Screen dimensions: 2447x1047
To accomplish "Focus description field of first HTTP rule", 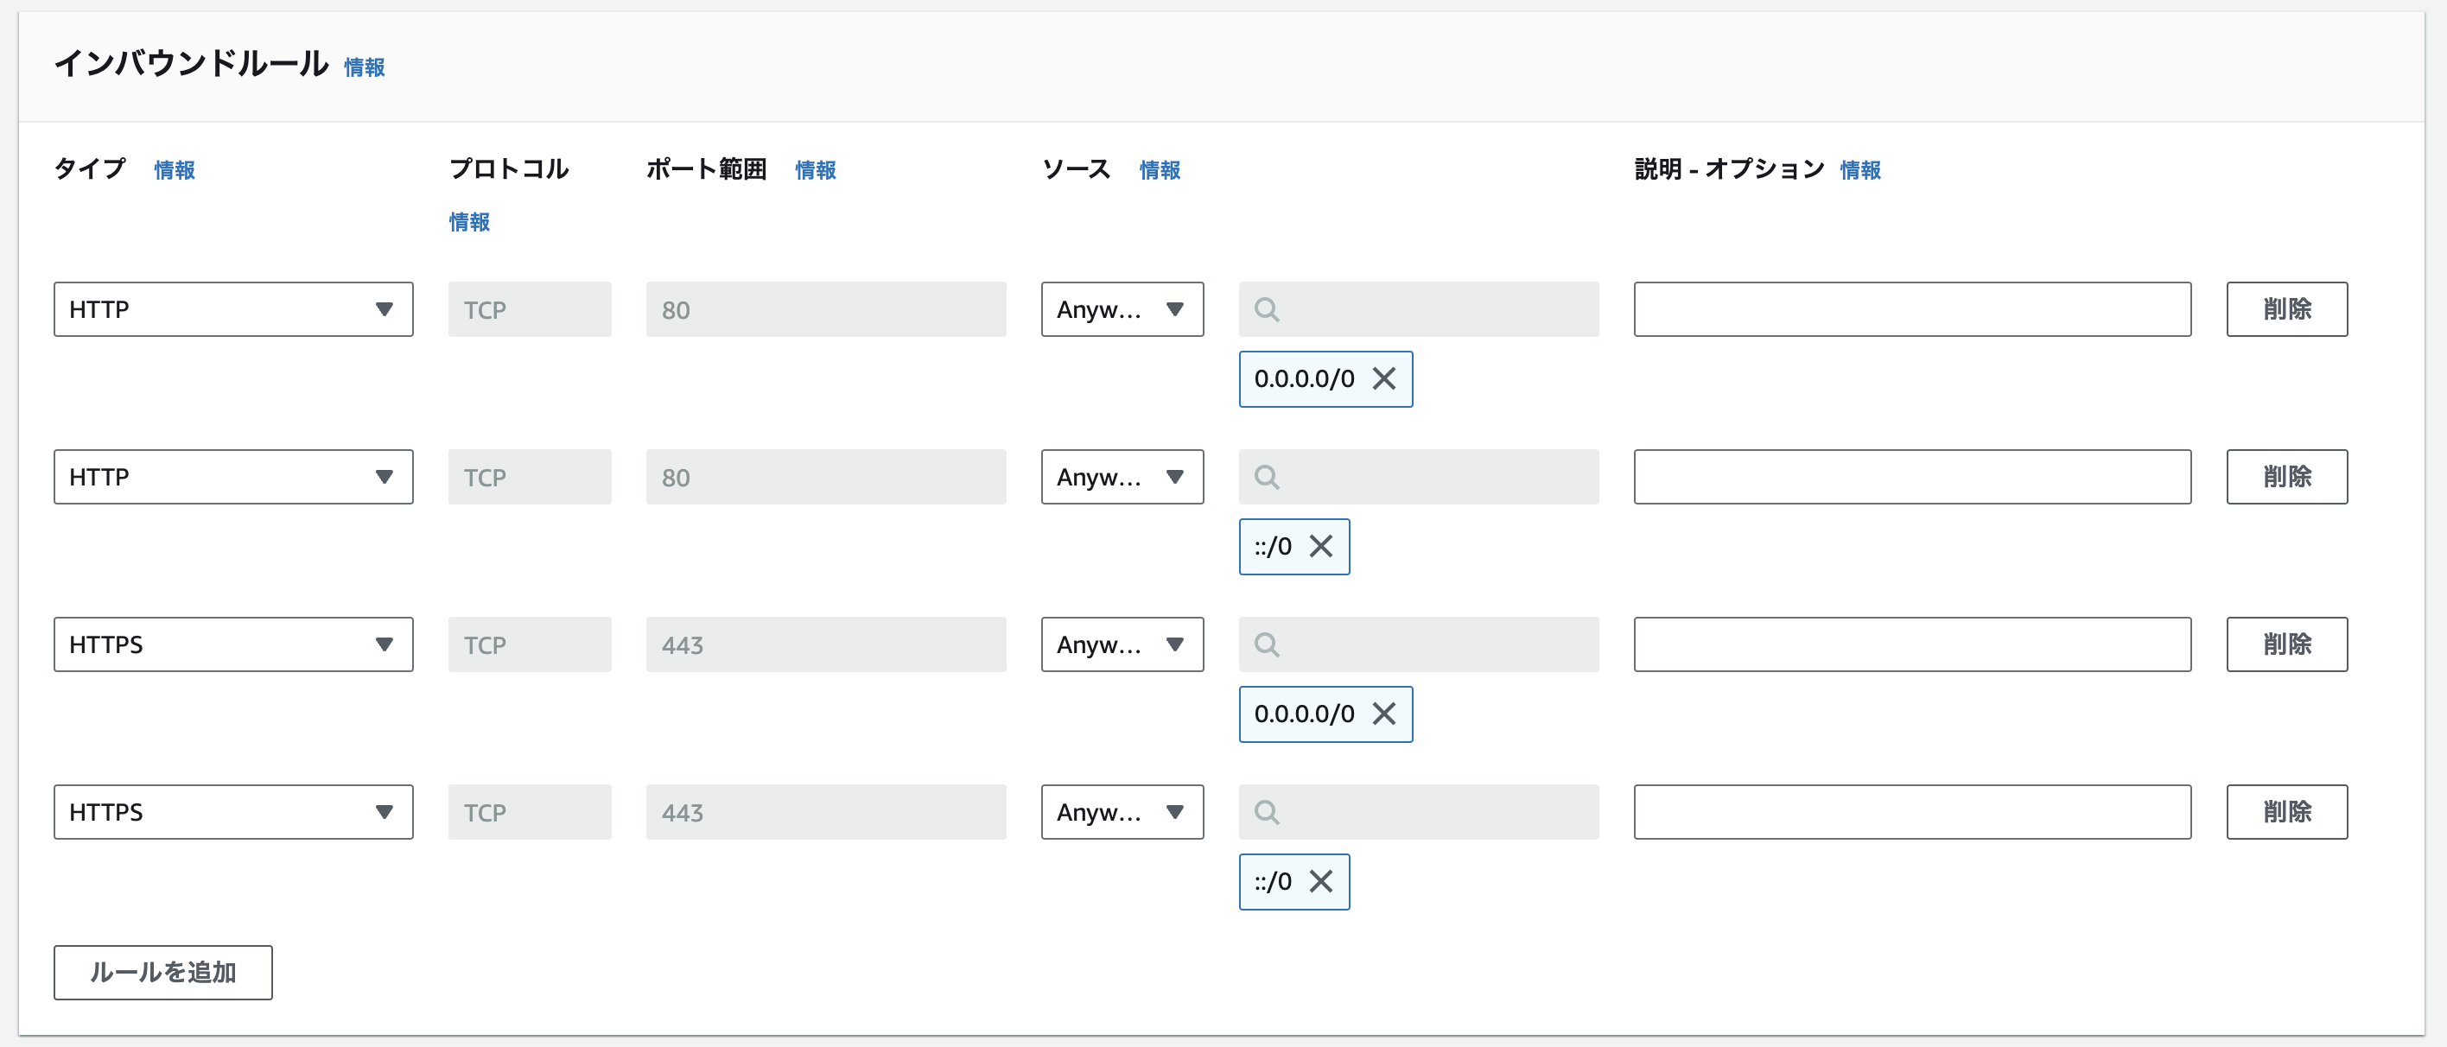I will 1912,308.
